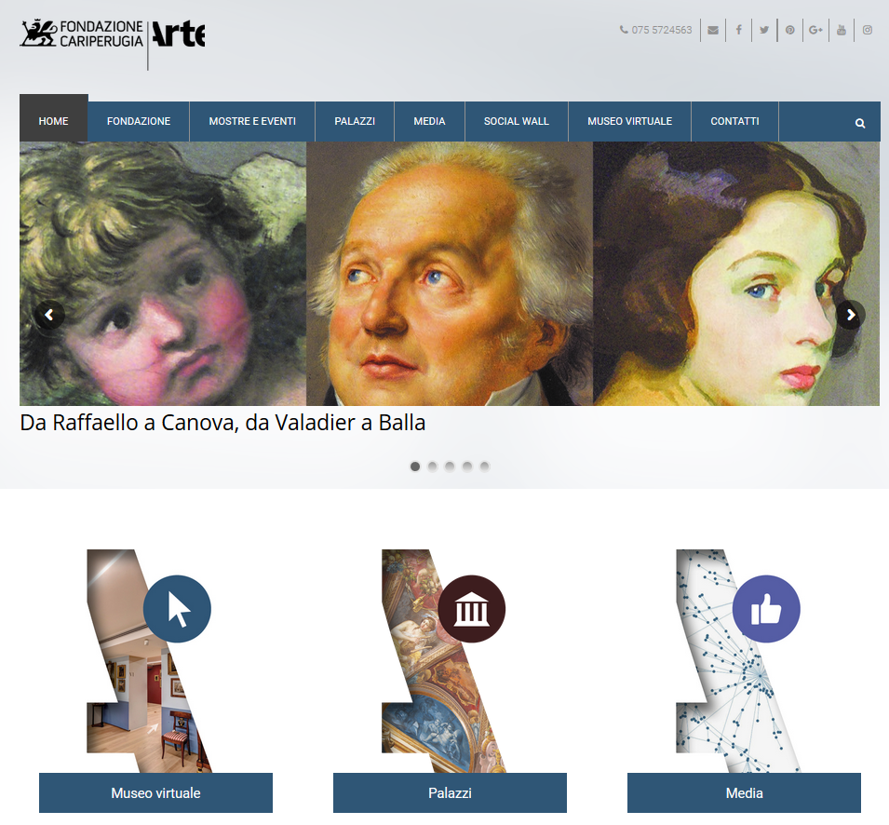Open the Instagram icon
889x825 pixels.
(x=868, y=30)
